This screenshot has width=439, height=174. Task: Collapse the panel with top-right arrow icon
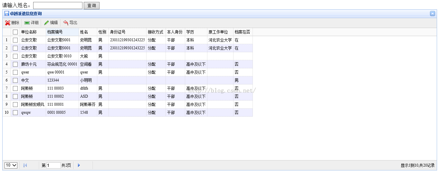(x=433, y=14)
